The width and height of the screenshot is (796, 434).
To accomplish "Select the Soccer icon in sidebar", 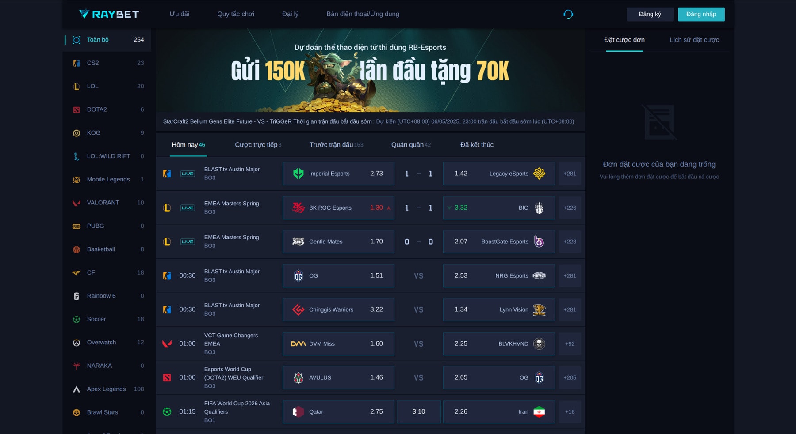I will click(77, 319).
